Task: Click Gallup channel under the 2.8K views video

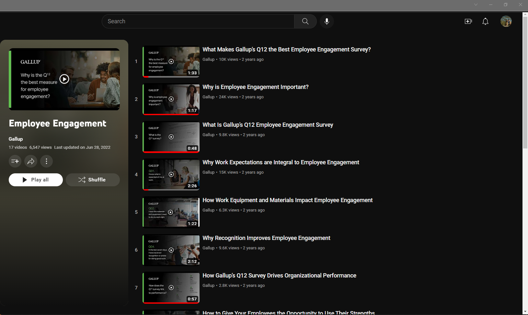Action: click(208, 286)
